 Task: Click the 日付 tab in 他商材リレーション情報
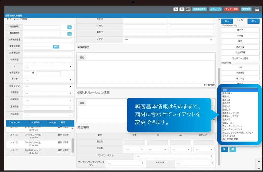click(x=82, y=103)
